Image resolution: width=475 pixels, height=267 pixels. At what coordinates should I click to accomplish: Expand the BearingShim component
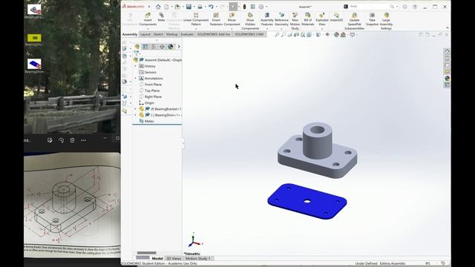pyautogui.click(x=135, y=115)
